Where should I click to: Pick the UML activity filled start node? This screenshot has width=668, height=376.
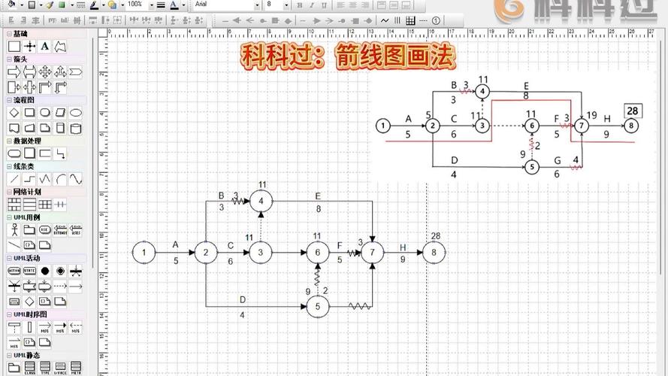pyautogui.click(x=45, y=271)
